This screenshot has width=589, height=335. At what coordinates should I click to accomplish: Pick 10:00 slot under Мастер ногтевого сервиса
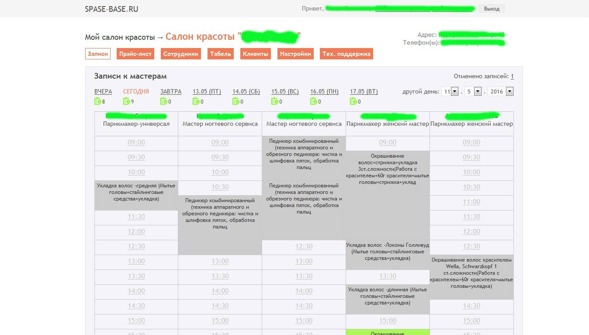point(220,172)
